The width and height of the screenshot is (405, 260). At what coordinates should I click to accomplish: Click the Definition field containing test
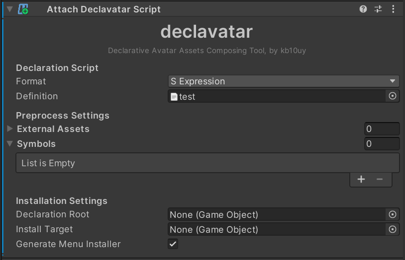(276, 96)
